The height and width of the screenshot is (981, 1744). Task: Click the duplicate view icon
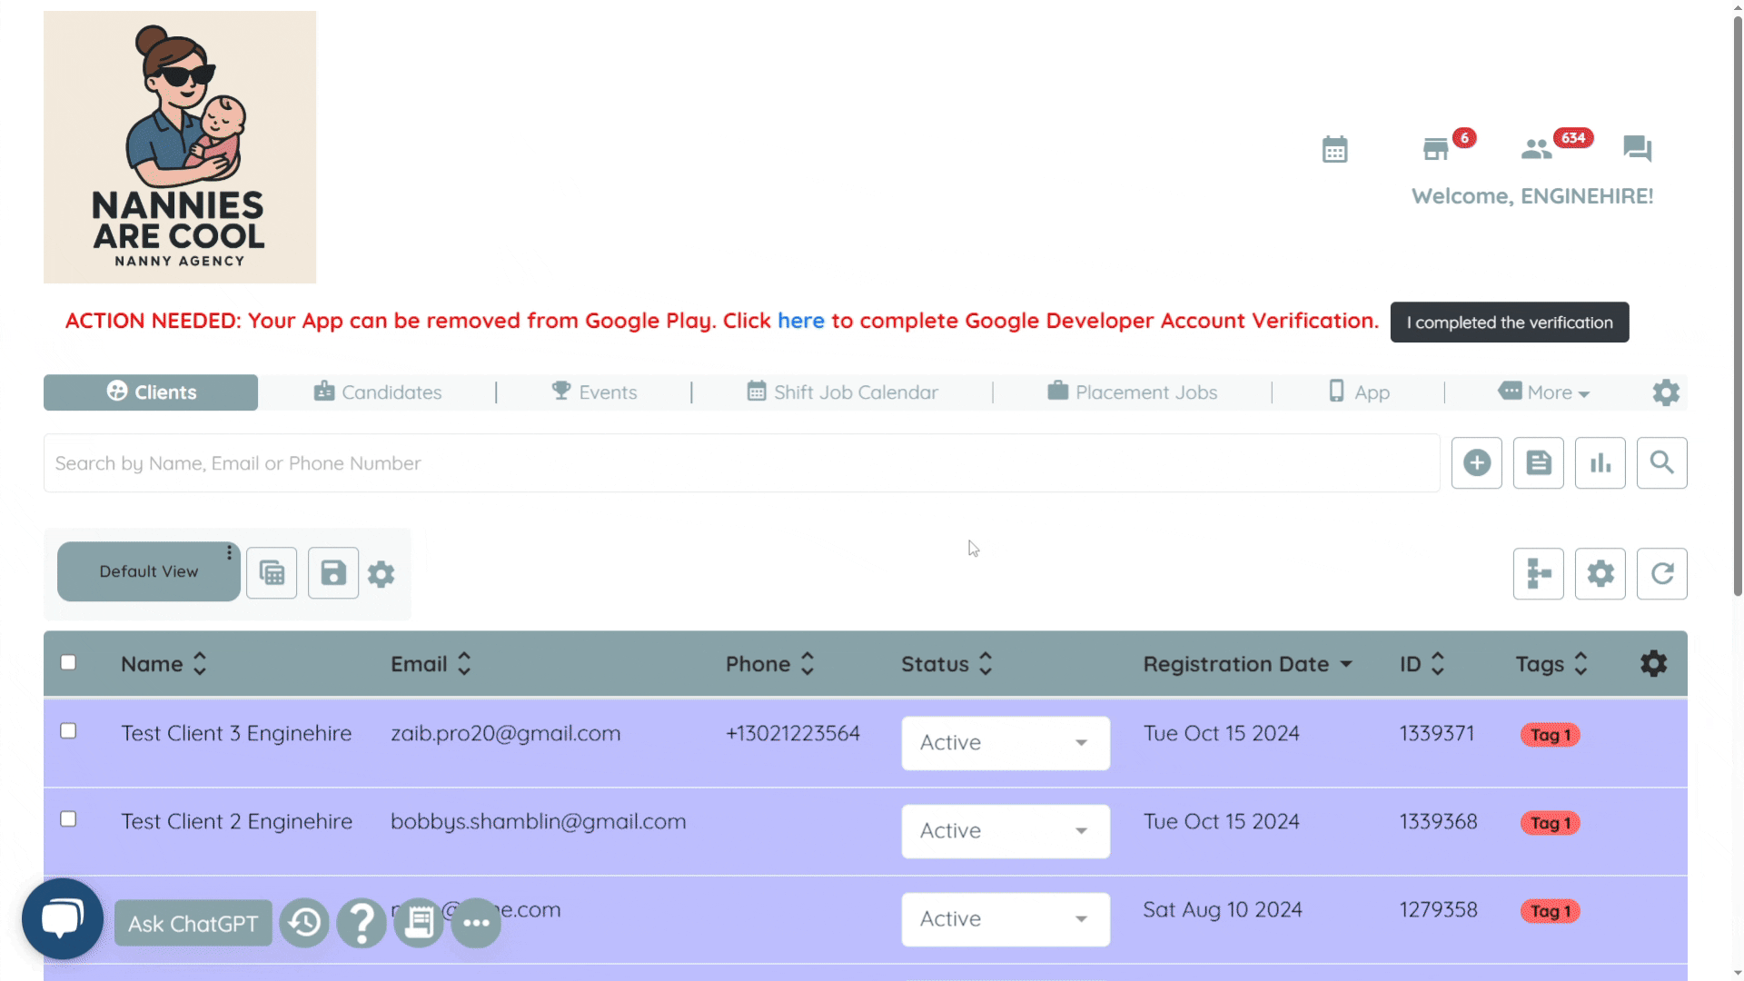click(x=272, y=573)
